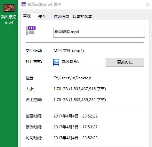Click the desktop file label 乘风破浪.mp4
Screen dimensions: 152x147
tap(9, 20)
